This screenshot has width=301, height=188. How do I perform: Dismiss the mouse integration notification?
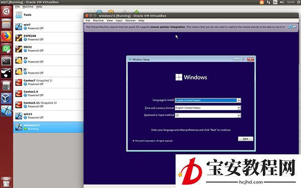(x=290, y=27)
